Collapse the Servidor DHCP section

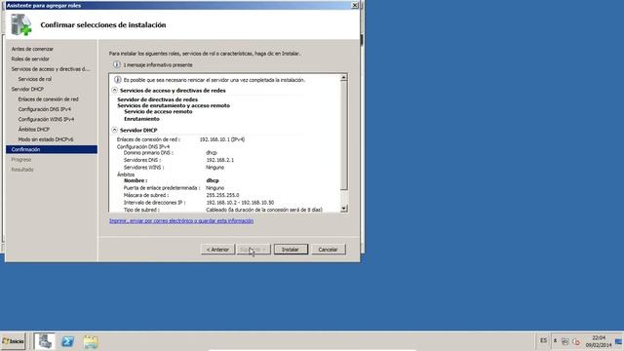tap(115, 130)
